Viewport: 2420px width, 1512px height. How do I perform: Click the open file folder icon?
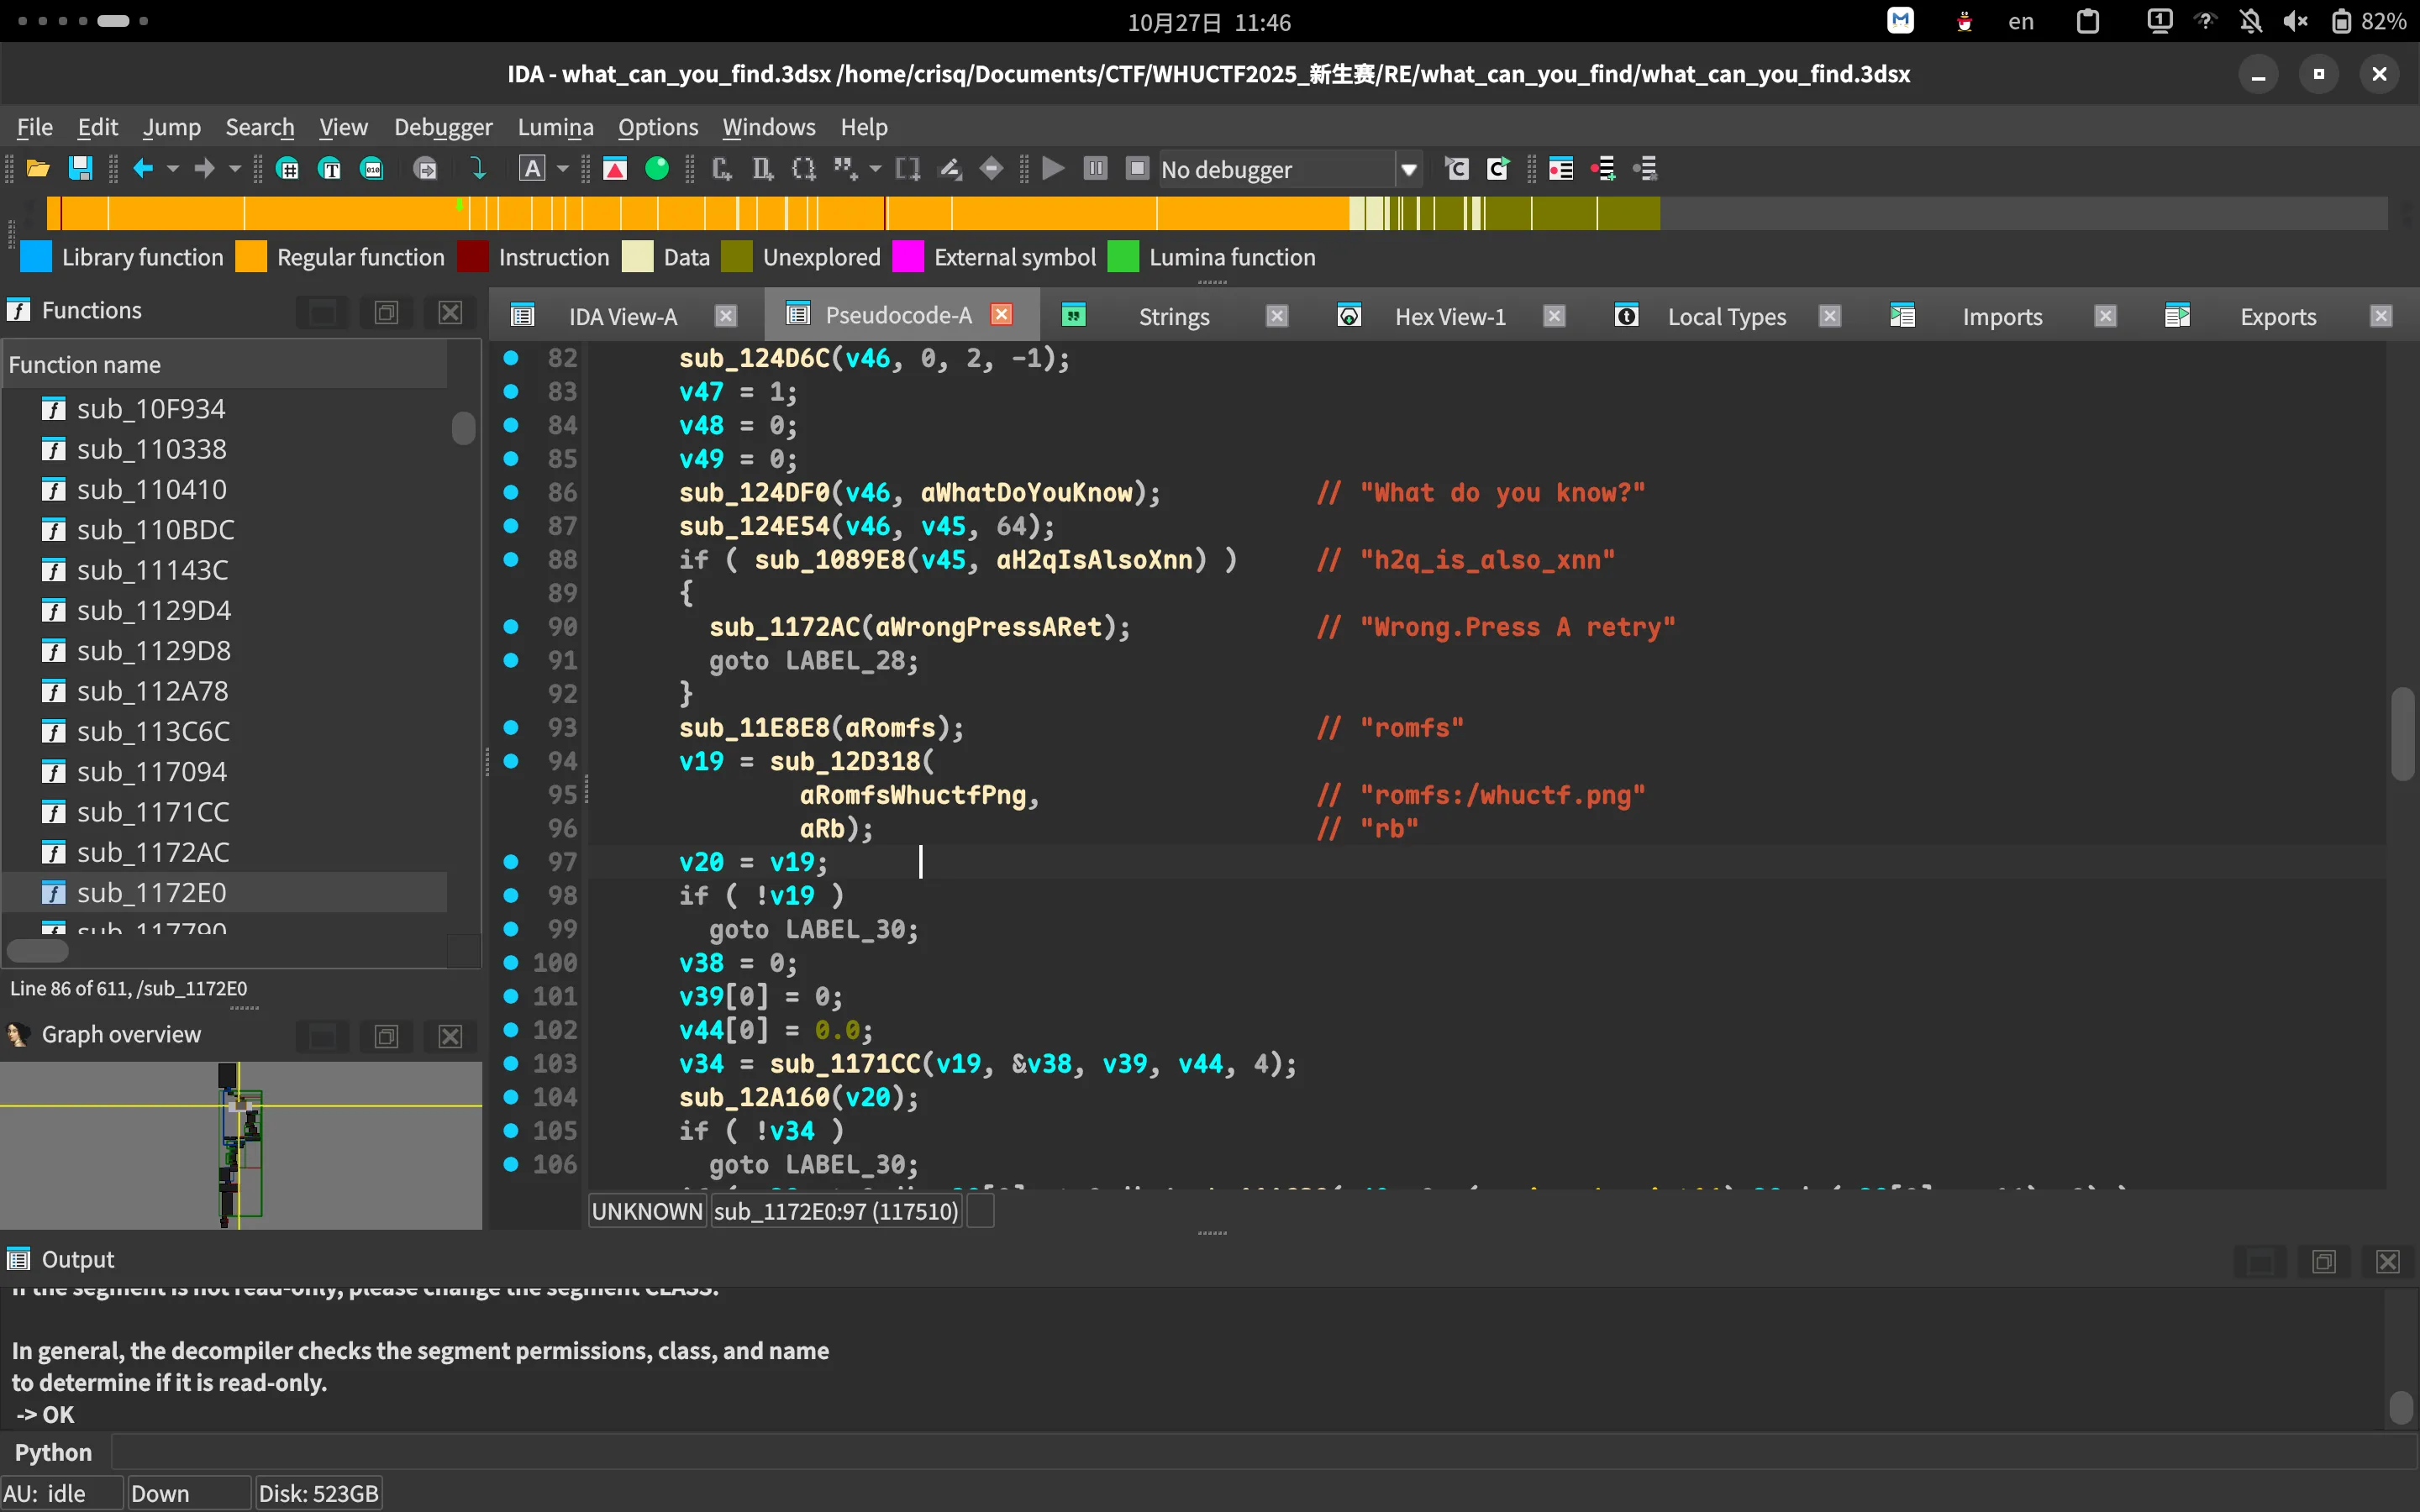pos(38,169)
